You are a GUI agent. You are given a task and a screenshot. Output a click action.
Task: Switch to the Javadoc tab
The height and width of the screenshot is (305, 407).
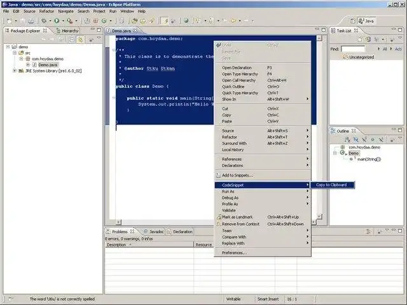(x=154, y=231)
